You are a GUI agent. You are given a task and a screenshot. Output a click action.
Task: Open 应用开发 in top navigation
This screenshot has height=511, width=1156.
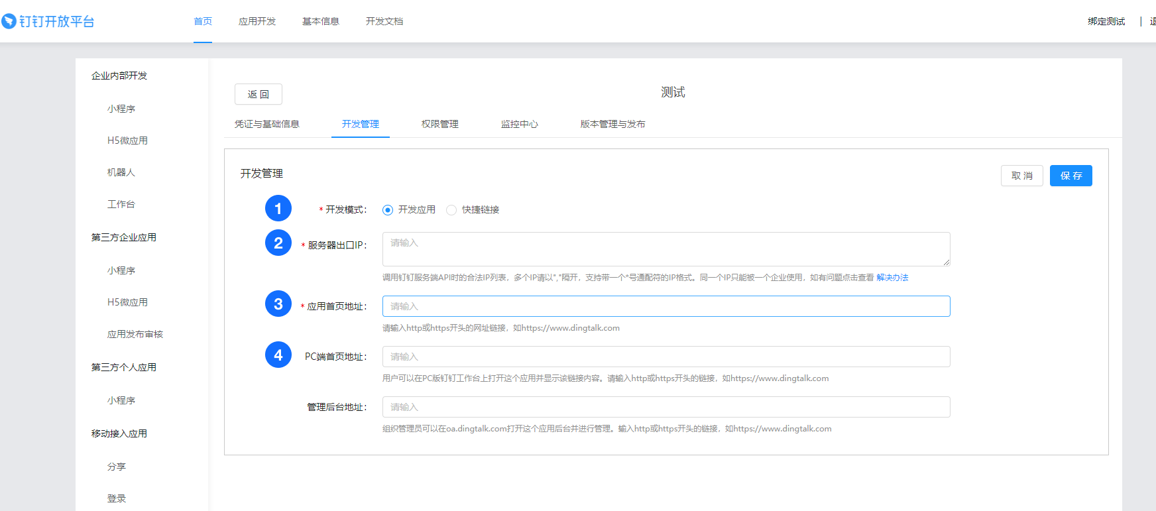[257, 21]
